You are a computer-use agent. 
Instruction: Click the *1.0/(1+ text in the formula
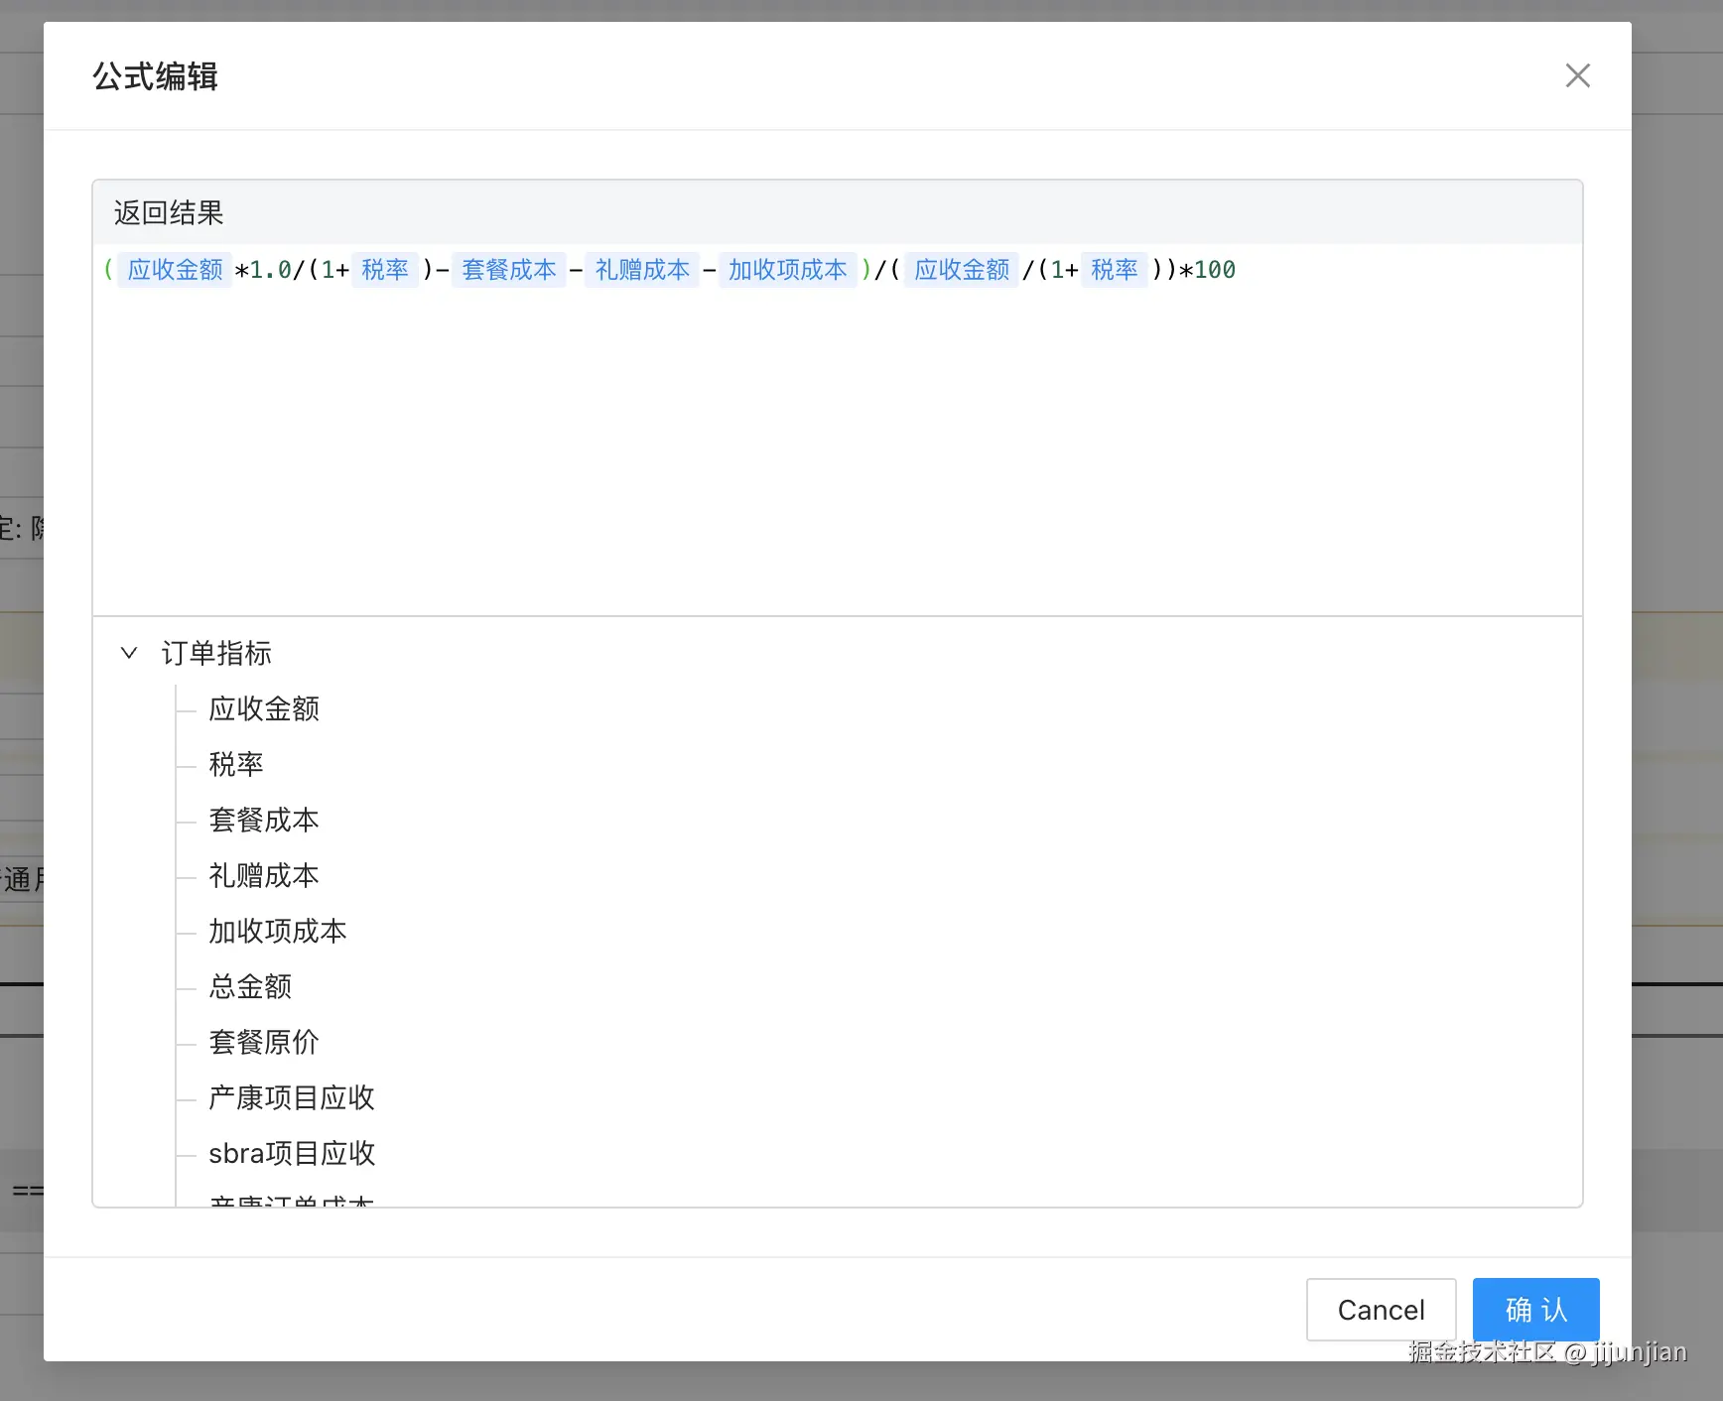point(292,270)
